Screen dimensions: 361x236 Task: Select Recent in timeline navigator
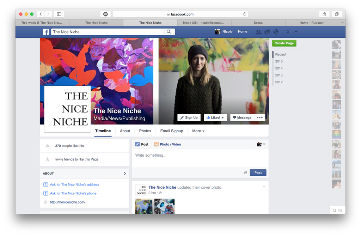click(281, 54)
